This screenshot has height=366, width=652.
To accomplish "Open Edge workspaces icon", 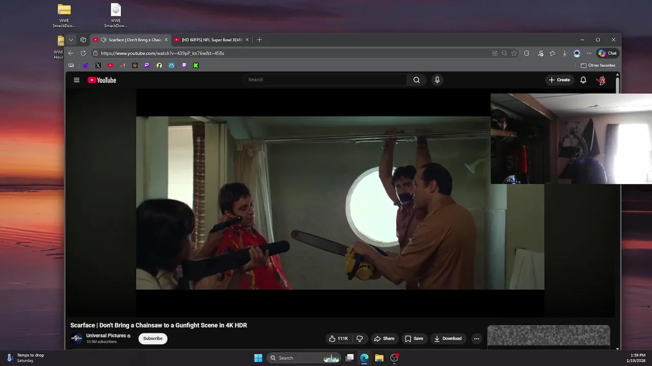I will (83, 40).
